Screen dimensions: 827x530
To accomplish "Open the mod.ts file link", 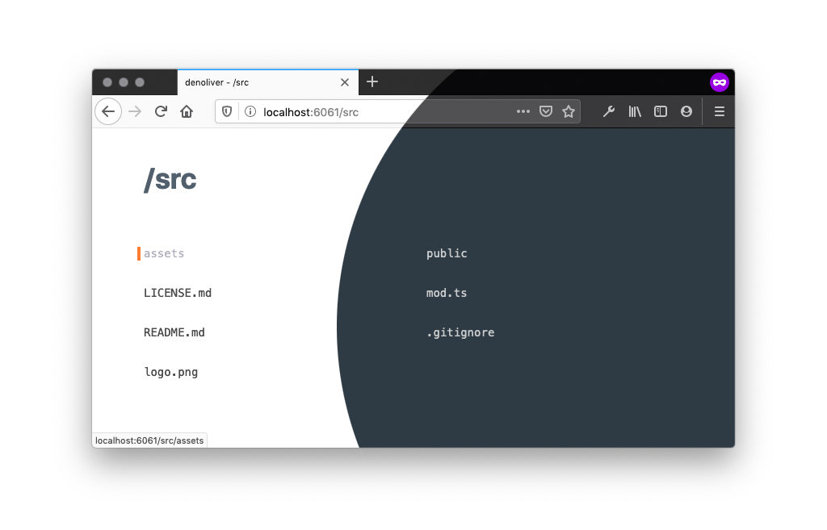I will (447, 293).
